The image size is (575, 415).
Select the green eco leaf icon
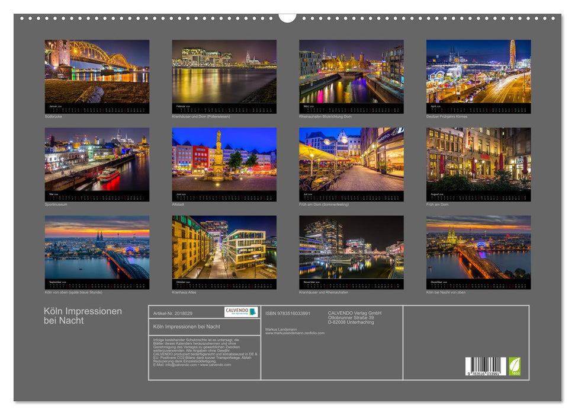[515, 365]
